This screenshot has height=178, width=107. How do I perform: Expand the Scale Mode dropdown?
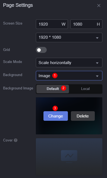point(69,62)
